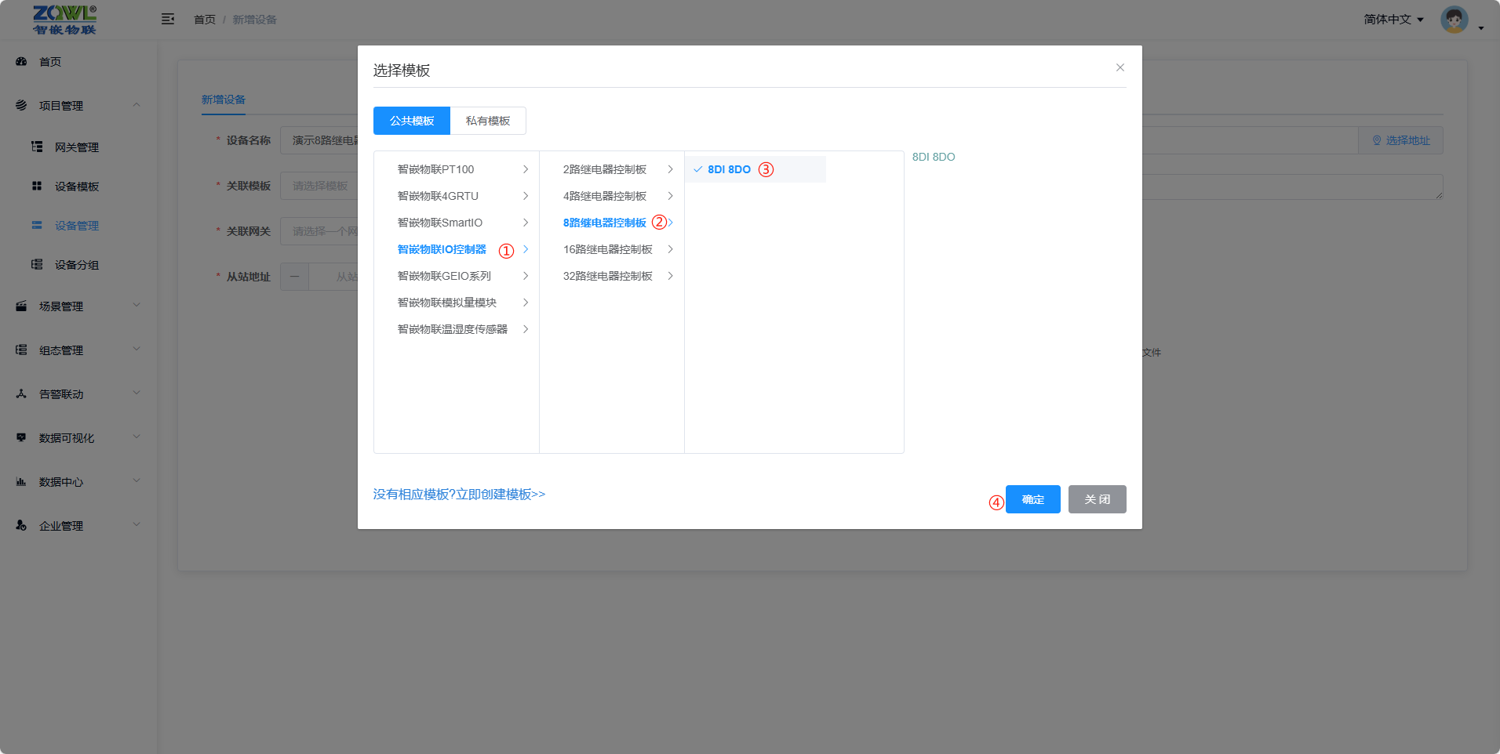Expand the 组态管理 menu chevron
Viewport: 1500px width, 754px height.
(137, 350)
